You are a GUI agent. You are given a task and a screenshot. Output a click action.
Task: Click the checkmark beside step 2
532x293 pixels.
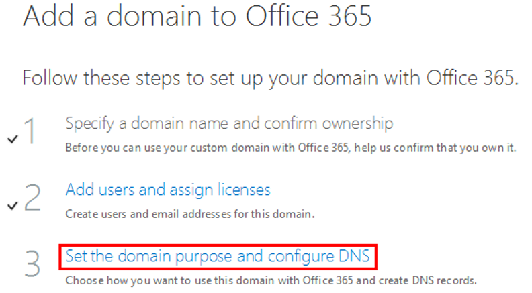coord(12,205)
